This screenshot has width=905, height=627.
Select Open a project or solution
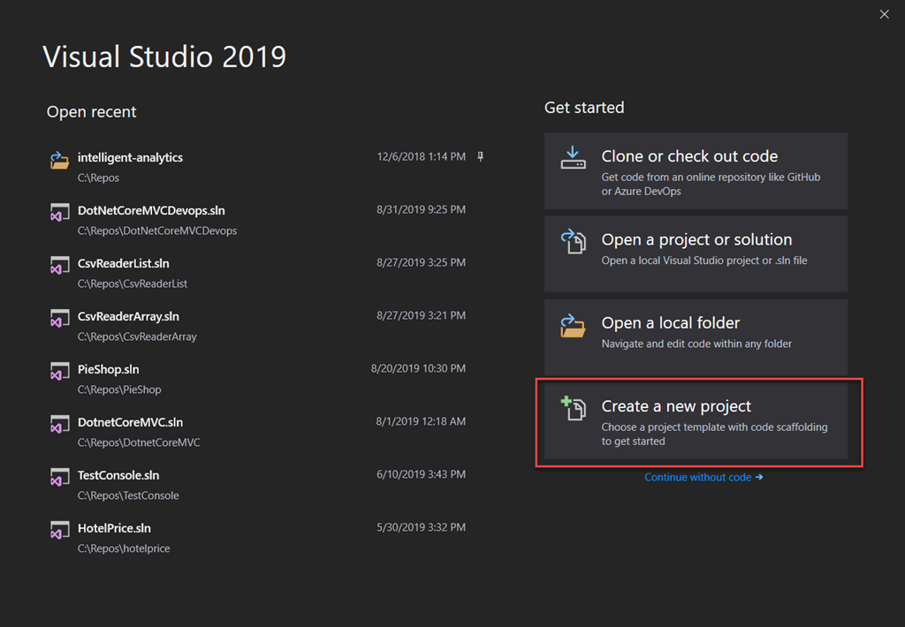click(696, 253)
